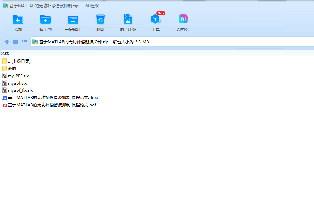Click the 添加 (Add) toolbar icon
The image size is (314, 207).
coord(18,20)
